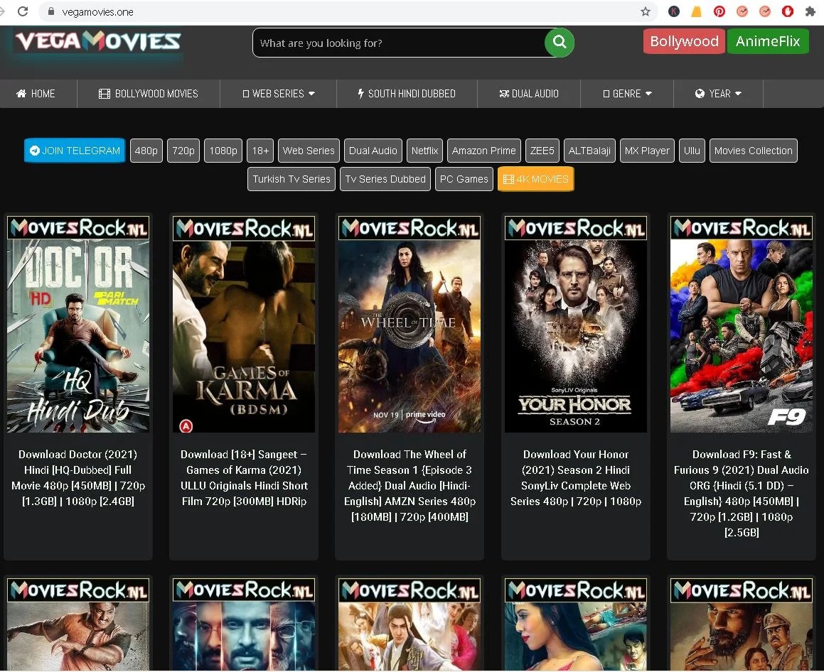Click the search box 'What are you looking for?'
Screen dimensions: 824x672
(400, 43)
